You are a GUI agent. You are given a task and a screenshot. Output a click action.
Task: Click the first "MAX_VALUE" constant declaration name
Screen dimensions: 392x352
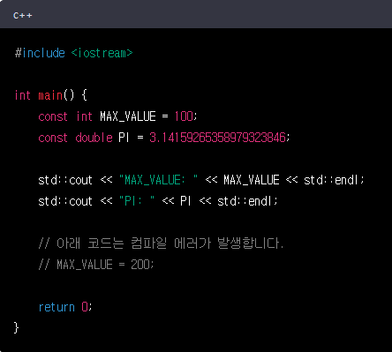[128, 116]
